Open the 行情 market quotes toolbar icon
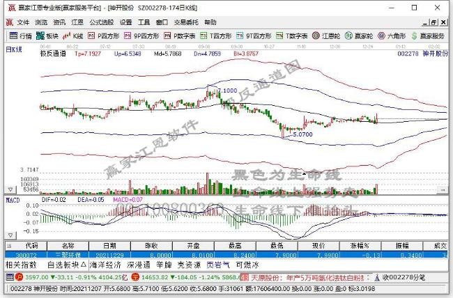Viewport: 453px width, 298px height. [20, 36]
